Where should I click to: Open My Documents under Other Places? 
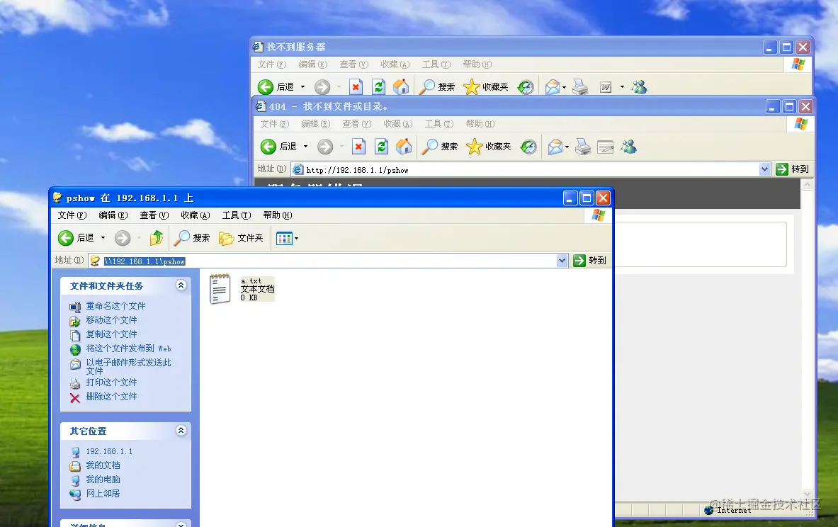[103, 465]
